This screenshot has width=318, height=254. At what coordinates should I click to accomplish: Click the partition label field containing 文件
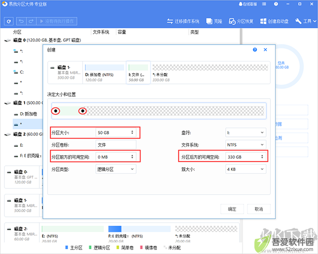pos(116,145)
